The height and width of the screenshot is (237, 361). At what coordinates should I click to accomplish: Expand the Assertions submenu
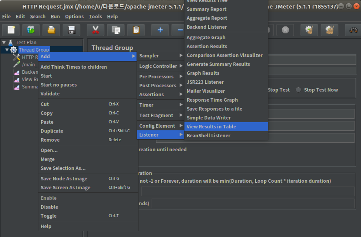(x=160, y=95)
